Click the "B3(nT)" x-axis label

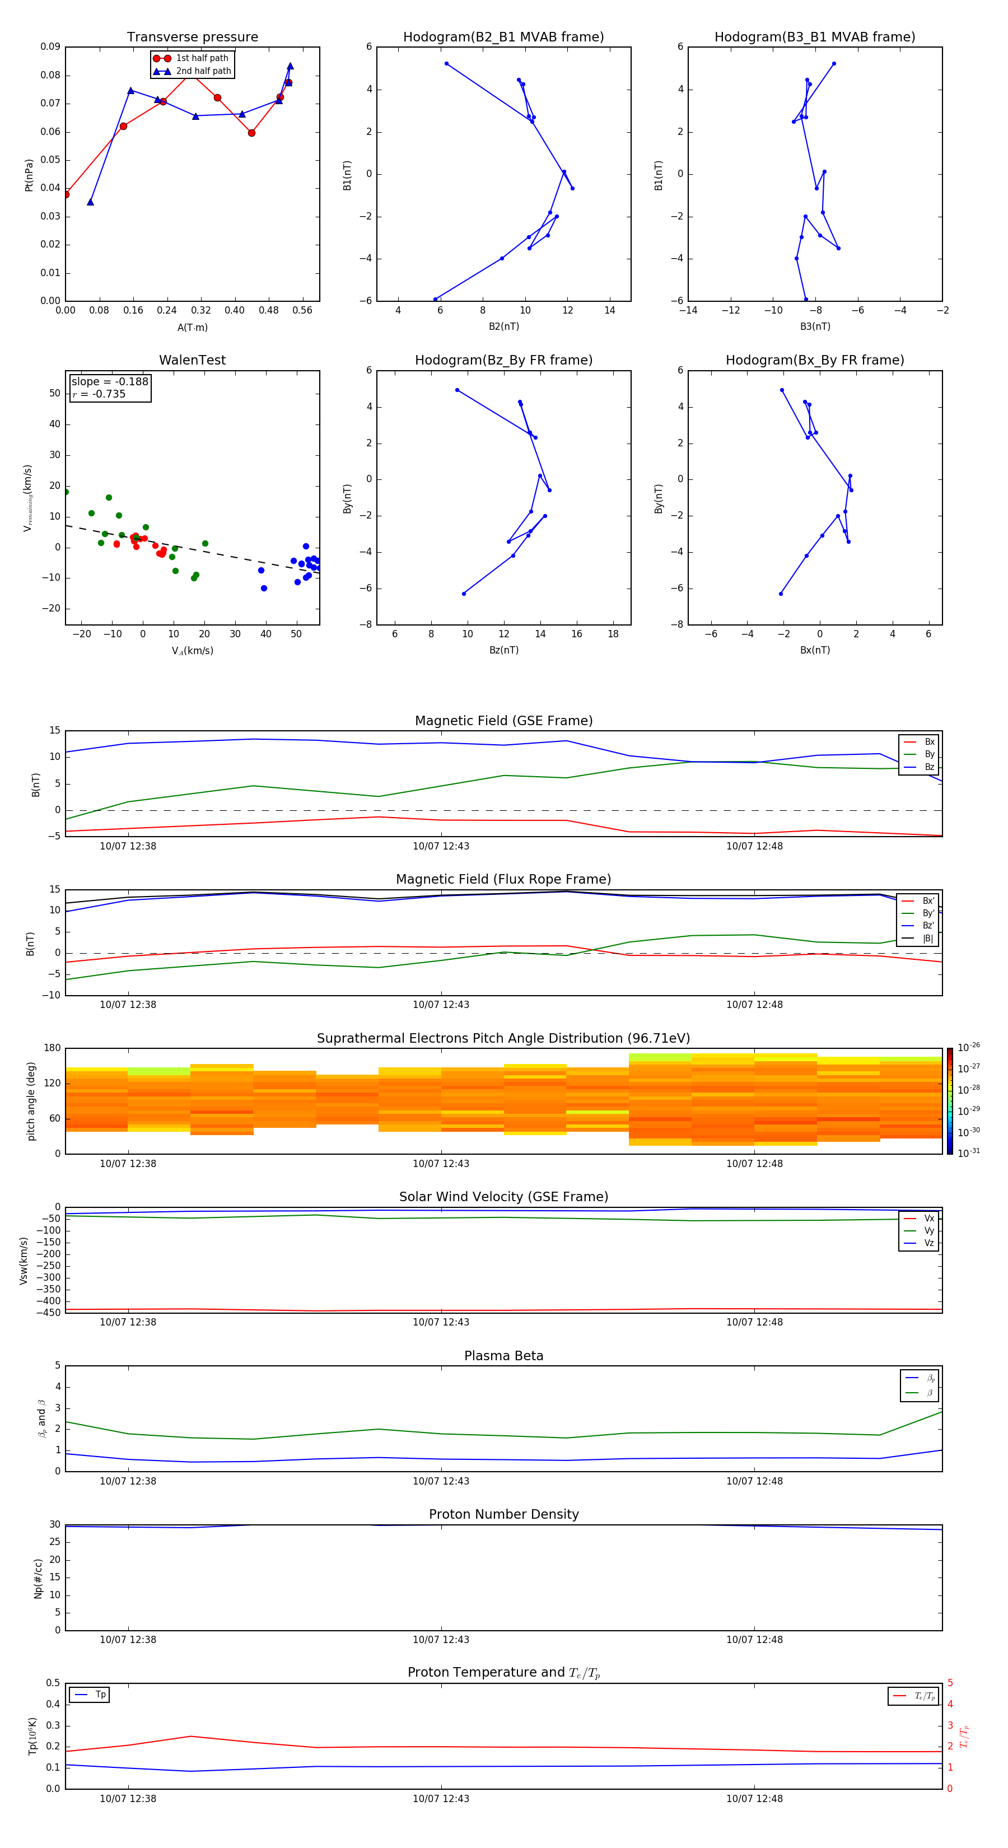point(815,326)
